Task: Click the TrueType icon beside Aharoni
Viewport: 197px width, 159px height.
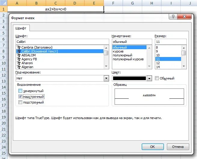Action: click(x=19, y=63)
